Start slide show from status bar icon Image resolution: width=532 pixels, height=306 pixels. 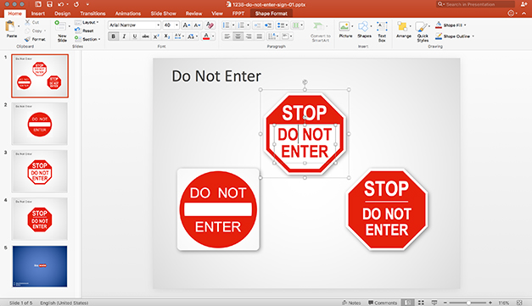[434, 303]
